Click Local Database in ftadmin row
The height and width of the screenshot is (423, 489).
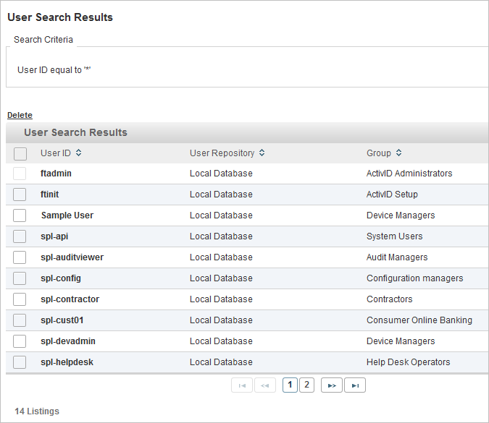coord(221,174)
